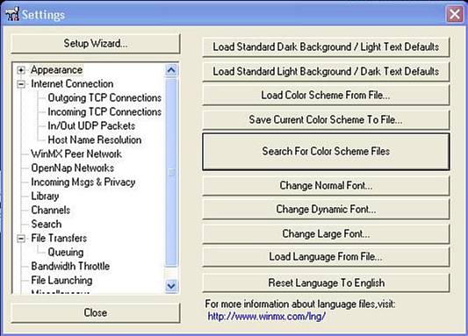Select Bandwidth Throttle settings

(x=70, y=266)
